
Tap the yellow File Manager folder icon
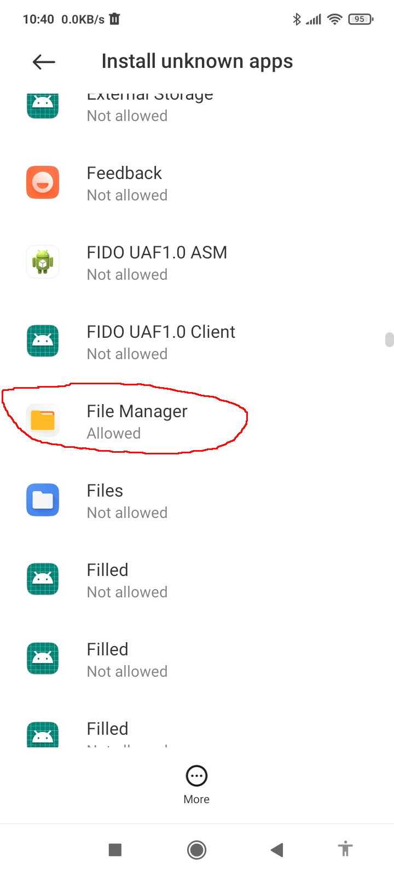click(x=43, y=420)
